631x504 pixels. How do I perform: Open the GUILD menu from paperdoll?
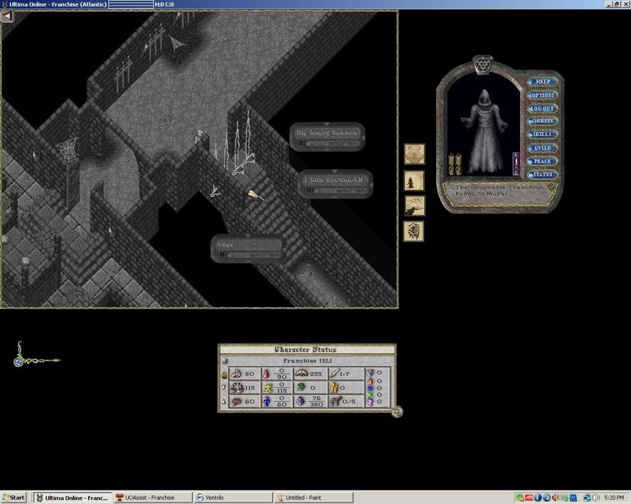[542, 148]
